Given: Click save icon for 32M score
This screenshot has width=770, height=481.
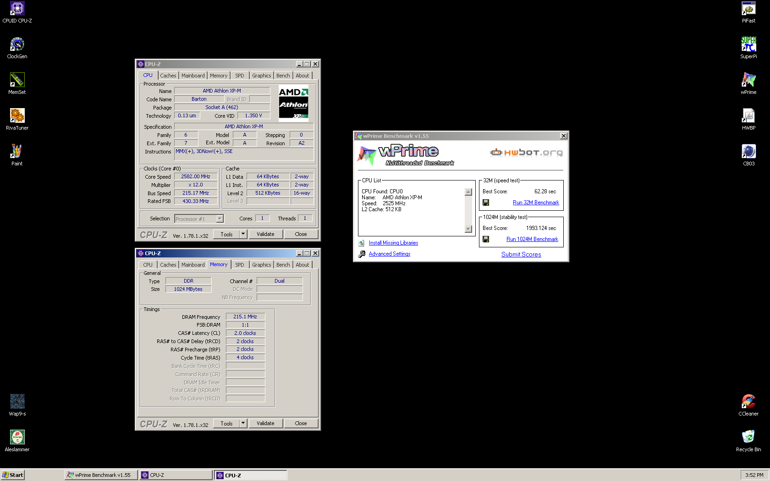Looking at the screenshot, I should pyautogui.click(x=486, y=202).
